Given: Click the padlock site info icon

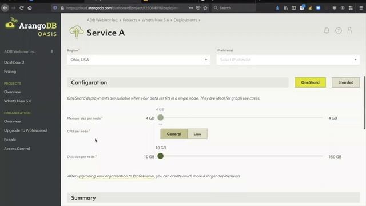Looking at the screenshot, I should tap(62, 8).
